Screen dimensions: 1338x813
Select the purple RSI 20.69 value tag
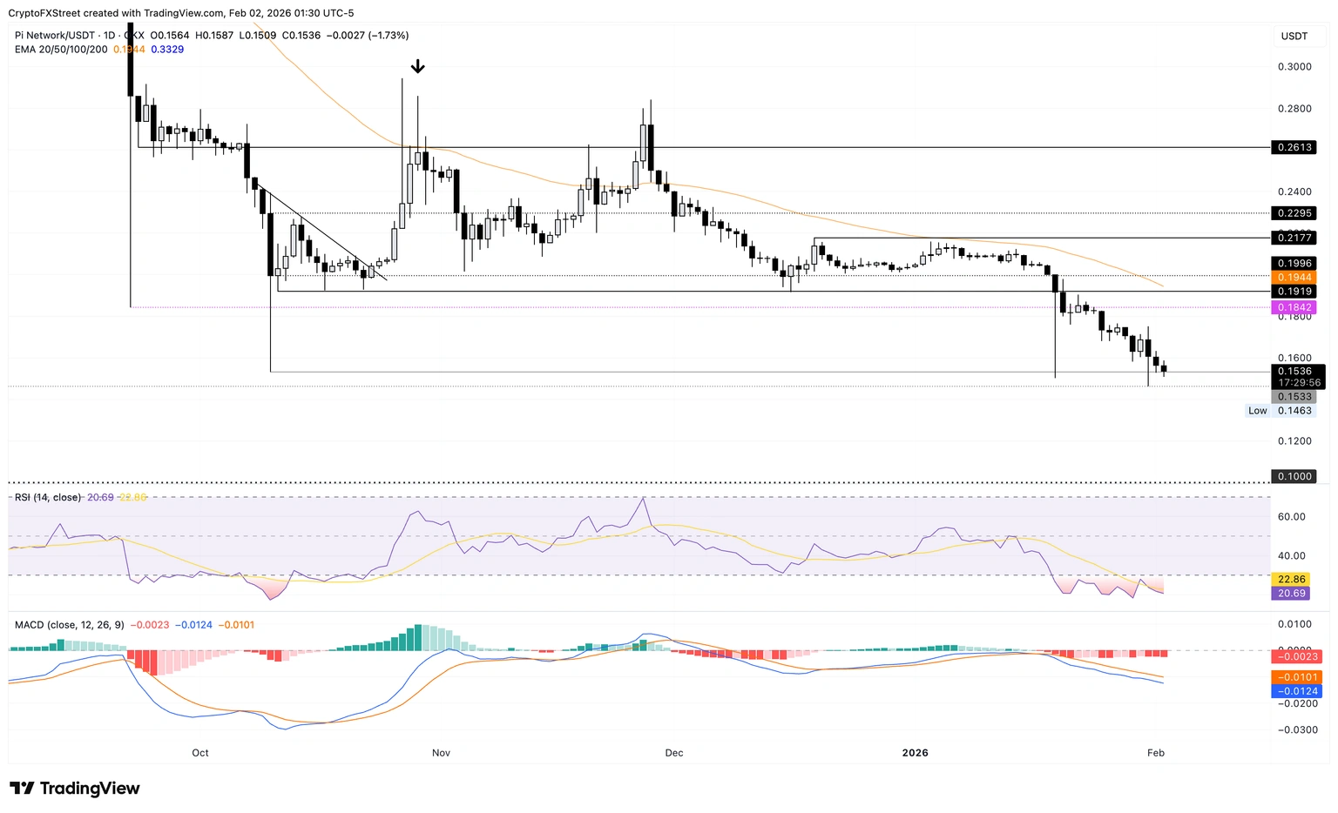[x=1291, y=594]
